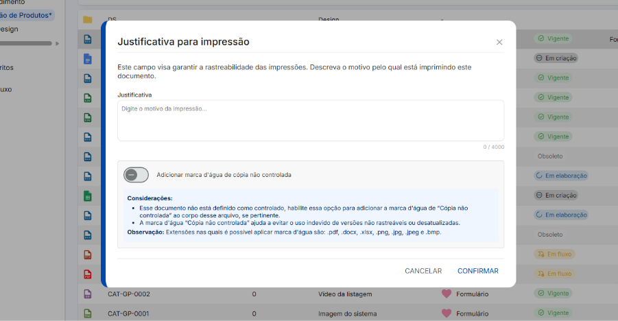Click the topmost Em fluxo status badge
618x321 pixels.
click(x=554, y=254)
